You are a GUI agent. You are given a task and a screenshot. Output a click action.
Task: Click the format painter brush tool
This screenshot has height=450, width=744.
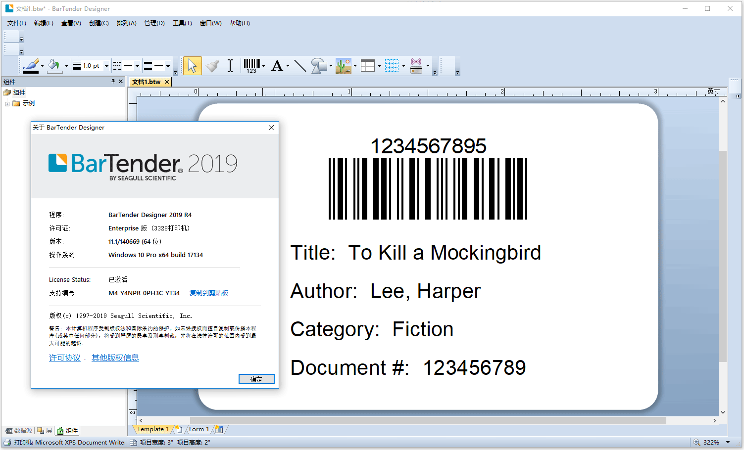point(212,66)
